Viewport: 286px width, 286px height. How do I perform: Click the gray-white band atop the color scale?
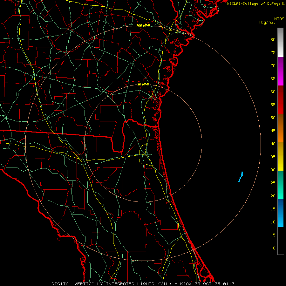coord(281,43)
